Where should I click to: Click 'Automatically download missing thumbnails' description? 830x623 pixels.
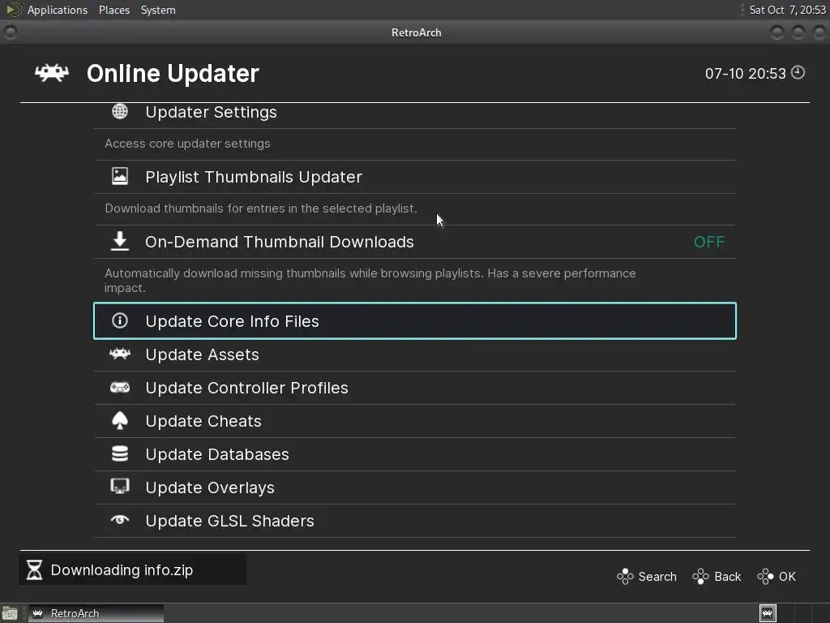(x=370, y=281)
